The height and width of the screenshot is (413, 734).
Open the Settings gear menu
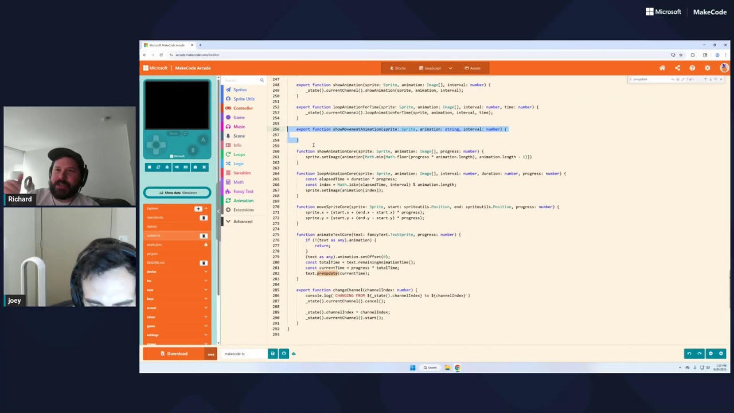(x=707, y=68)
